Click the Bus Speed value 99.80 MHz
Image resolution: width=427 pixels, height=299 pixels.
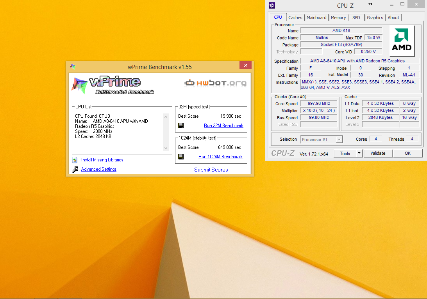(319, 118)
